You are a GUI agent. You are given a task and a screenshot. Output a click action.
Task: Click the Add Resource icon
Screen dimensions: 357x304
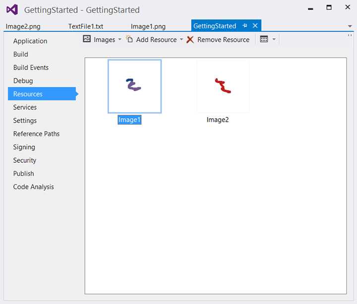pos(129,39)
